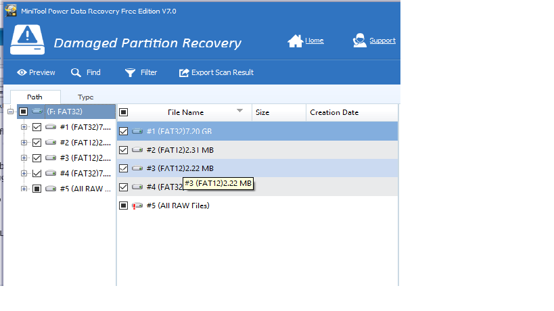
Task: Sort by Creation Date column header
Action: pos(352,113)
